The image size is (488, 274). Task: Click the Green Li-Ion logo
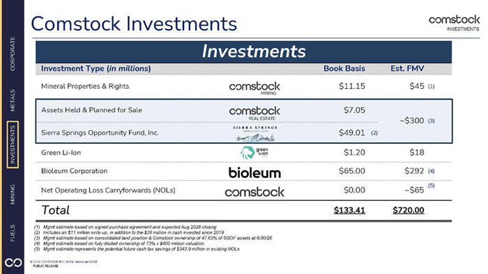(x=254, y=153)
